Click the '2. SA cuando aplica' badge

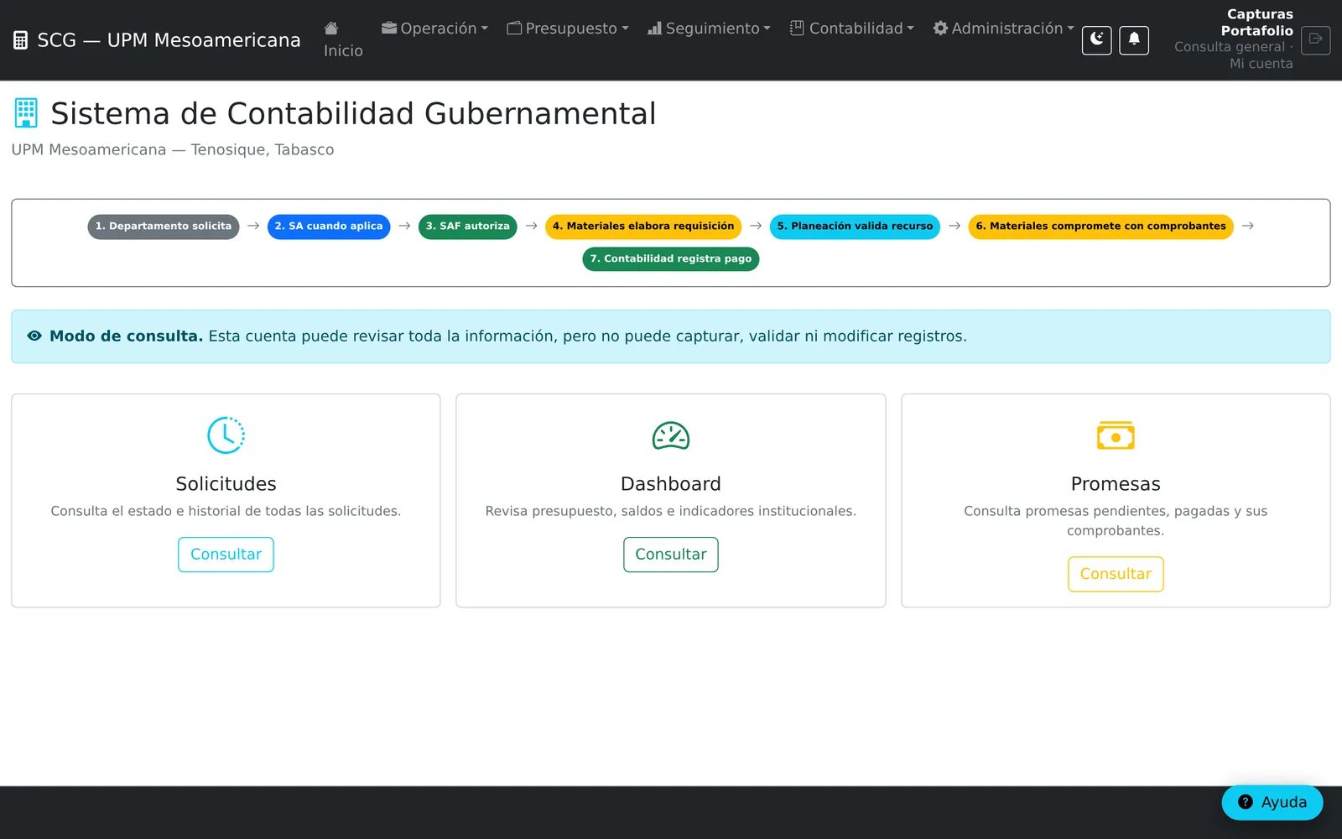click(329, 227)
